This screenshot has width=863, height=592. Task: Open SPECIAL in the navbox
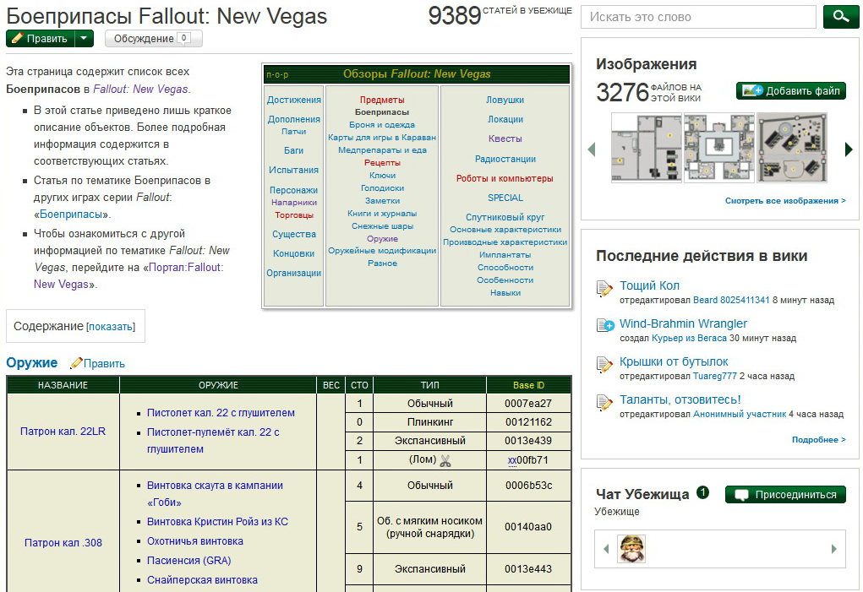tap(505, 198)
